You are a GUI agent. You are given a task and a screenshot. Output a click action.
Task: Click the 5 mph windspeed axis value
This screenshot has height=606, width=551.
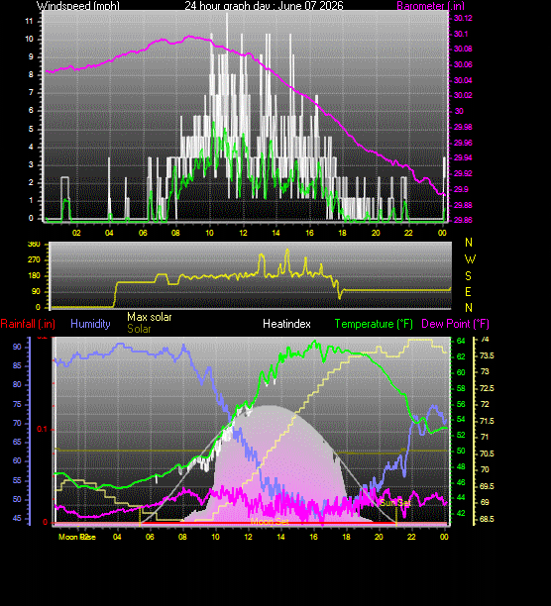pos(31,129)
